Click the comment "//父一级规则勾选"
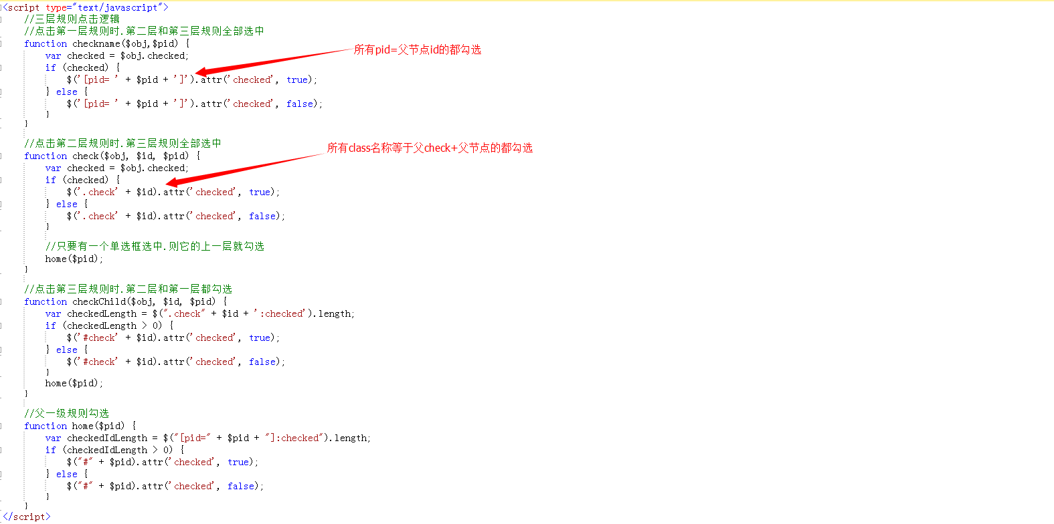The height and width of the screenshot is (524, 1054). (66, 414)
